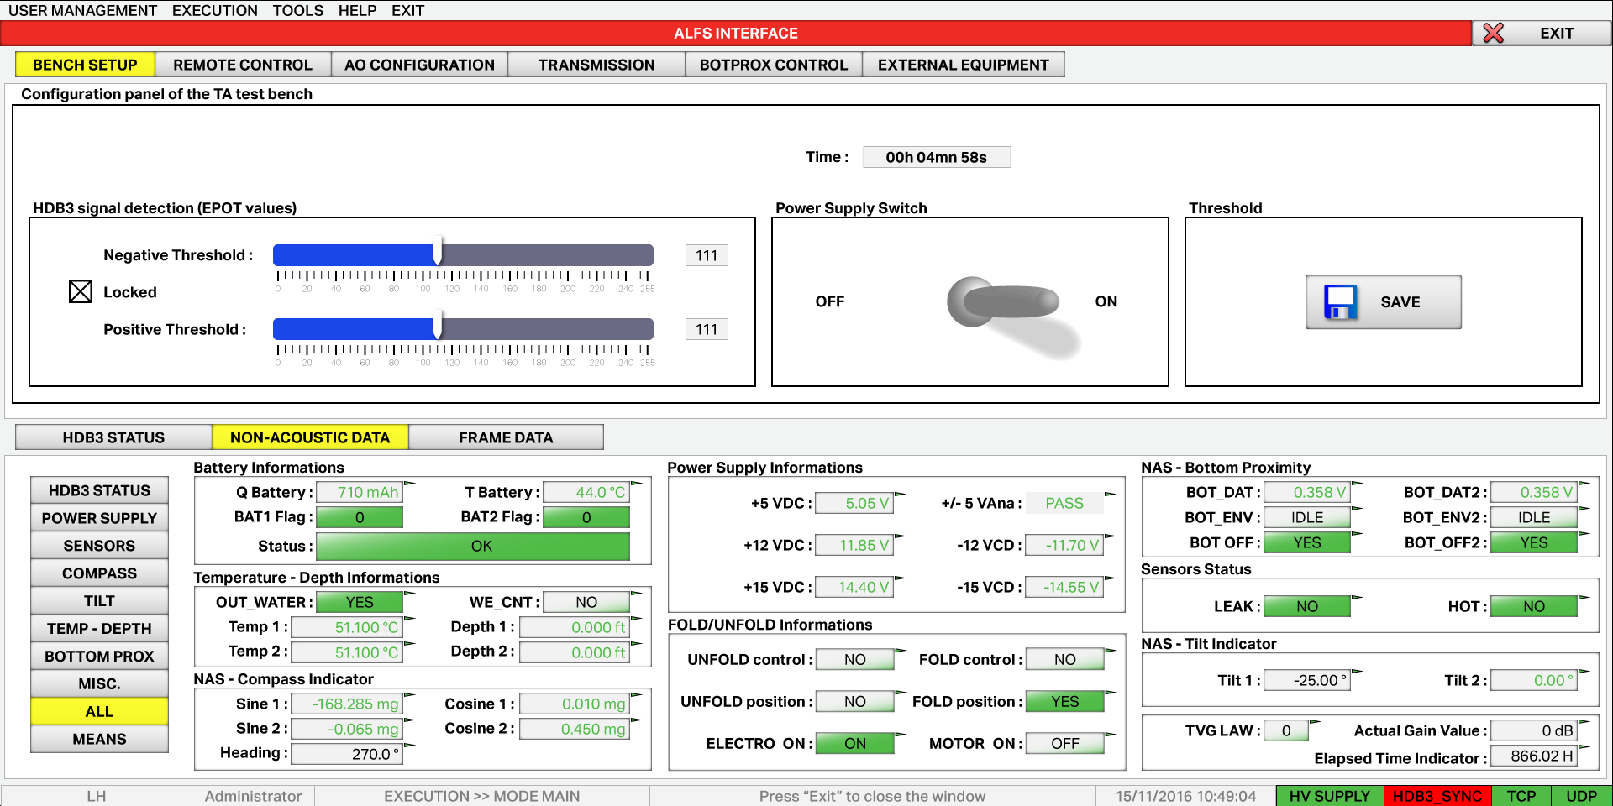
Task: Click the flag marker beside Q Battery value
Action: pos(408,482)
